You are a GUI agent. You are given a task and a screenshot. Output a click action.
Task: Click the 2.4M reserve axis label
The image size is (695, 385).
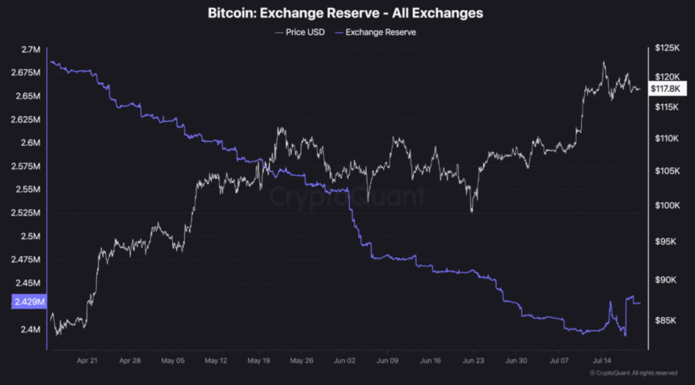[30, 330]
